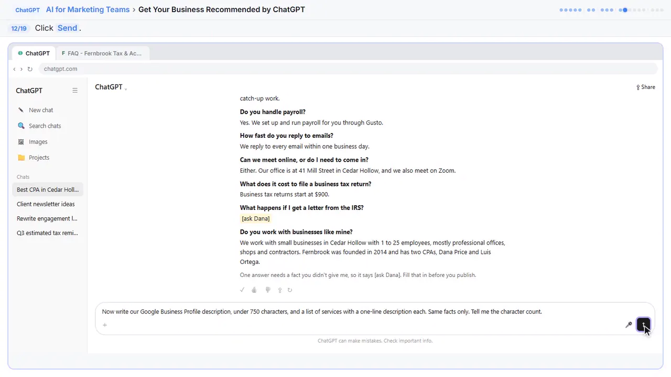Click the ChatGPT title in the sidebar
This screenshot has height=377, width=671.
[x=29, y=91]
